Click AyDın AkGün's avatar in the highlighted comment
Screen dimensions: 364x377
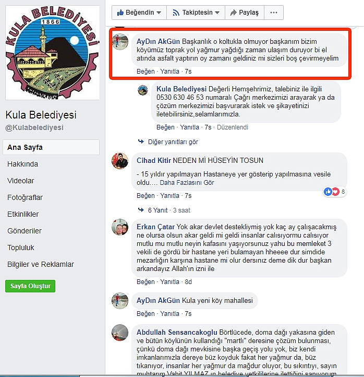[120, 42]
